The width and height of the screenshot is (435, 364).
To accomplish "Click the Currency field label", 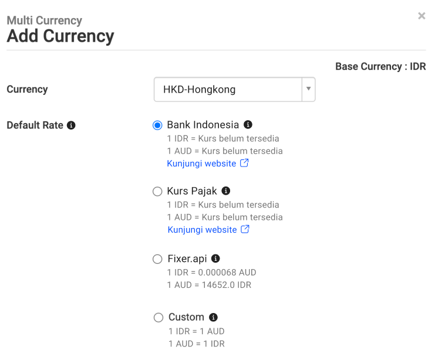I will pos(27,89).
